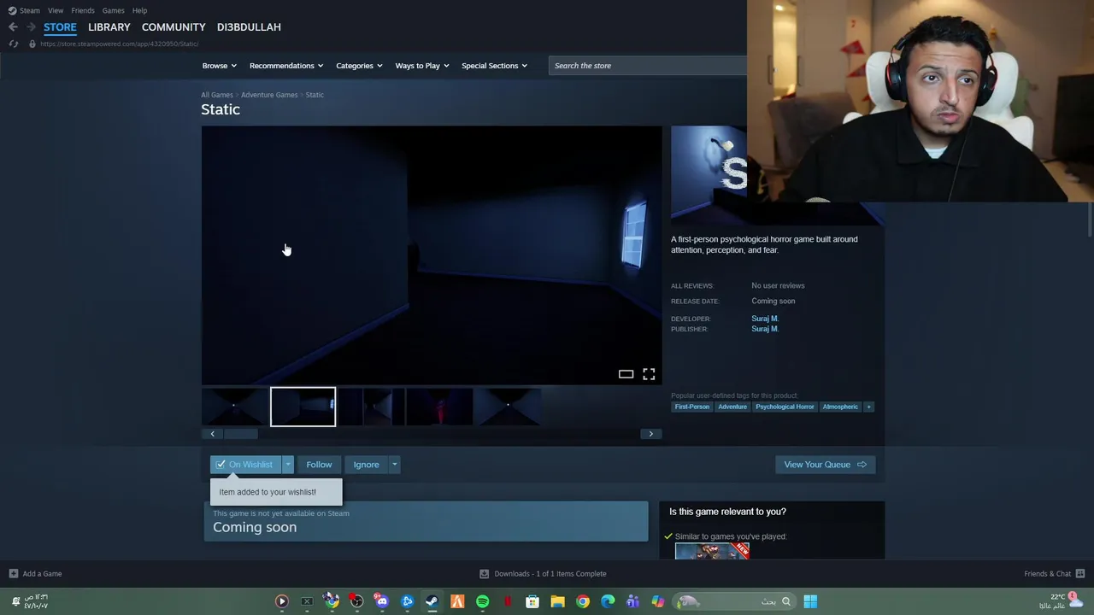Click the Static breadcrumb link
Image resolution: width=1094 pixels, height=615 pixels.
pyautogui.click(x=315, y=95)
